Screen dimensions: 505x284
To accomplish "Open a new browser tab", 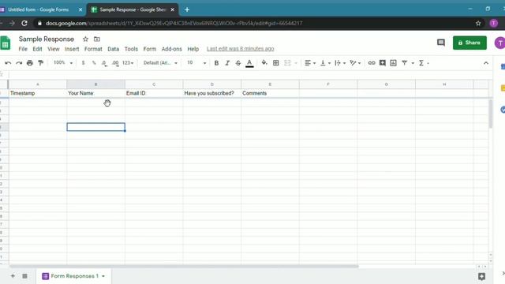I will click(187, 9).
